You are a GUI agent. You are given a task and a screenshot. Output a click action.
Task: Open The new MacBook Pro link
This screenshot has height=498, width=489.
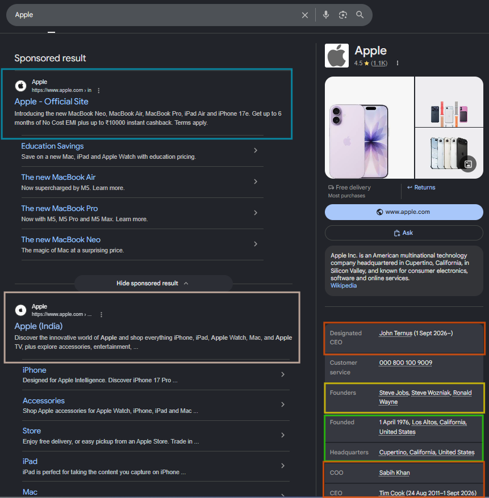pyautogui.click(x=60, y=208)
